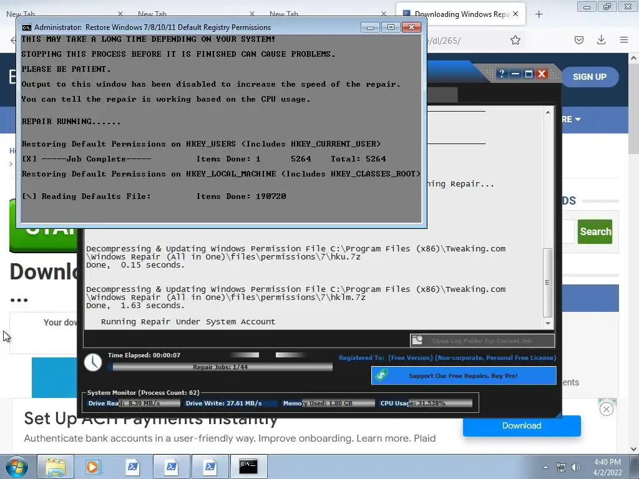The height and width of the screenshot is (479, 639).
Task: Click the Drive Read meter
Action: point(134,404)
